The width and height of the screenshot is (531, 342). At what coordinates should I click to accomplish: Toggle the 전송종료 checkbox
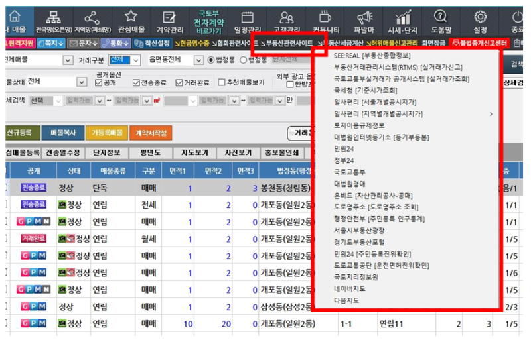tap(136, 83)
